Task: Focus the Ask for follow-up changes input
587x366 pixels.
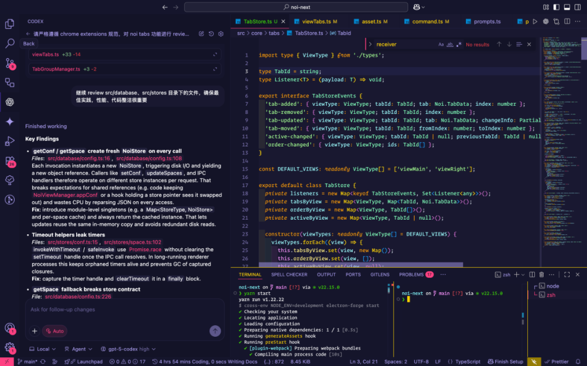Action: (124, 310)
